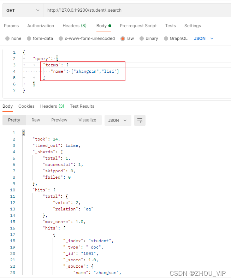Click the request URL input field

[x=137, y=10]
